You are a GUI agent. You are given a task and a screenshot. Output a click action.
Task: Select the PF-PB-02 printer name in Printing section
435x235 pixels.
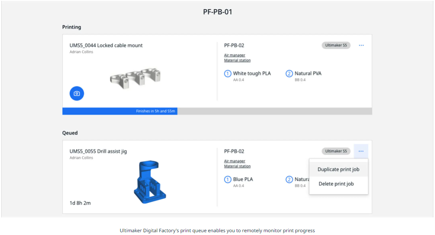(x=234, y=45)
